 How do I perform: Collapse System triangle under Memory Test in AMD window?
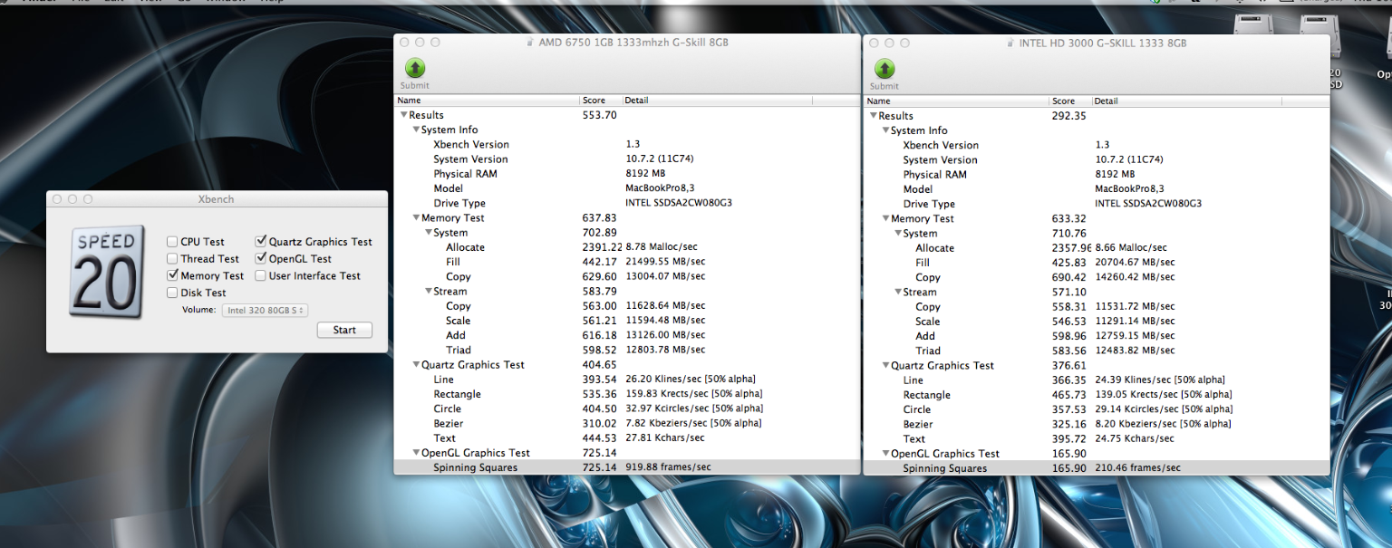point(429,232)
